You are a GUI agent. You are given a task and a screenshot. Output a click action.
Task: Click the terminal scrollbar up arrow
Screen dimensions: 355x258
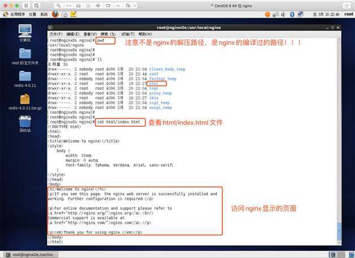[339, 40]
